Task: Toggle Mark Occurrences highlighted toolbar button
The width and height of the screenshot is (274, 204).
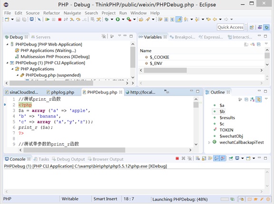Action: pos(179,19)
